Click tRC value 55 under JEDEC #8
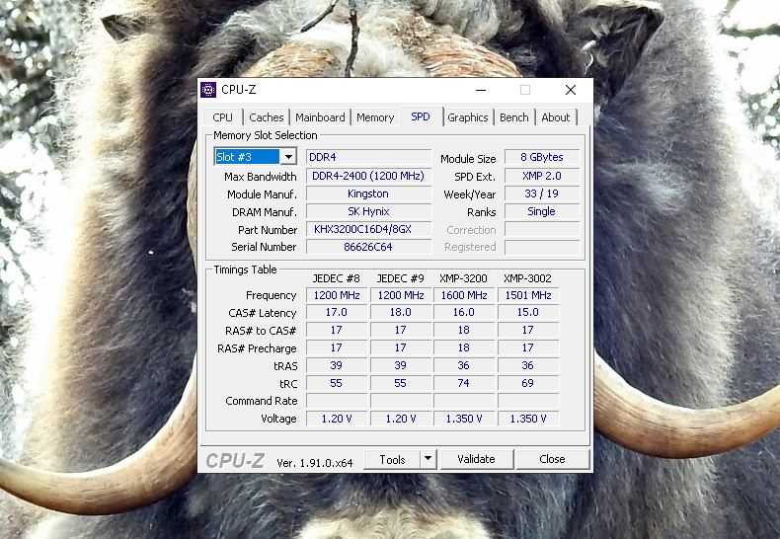Viewport: 780px width, 539px height. pos(337,383)
